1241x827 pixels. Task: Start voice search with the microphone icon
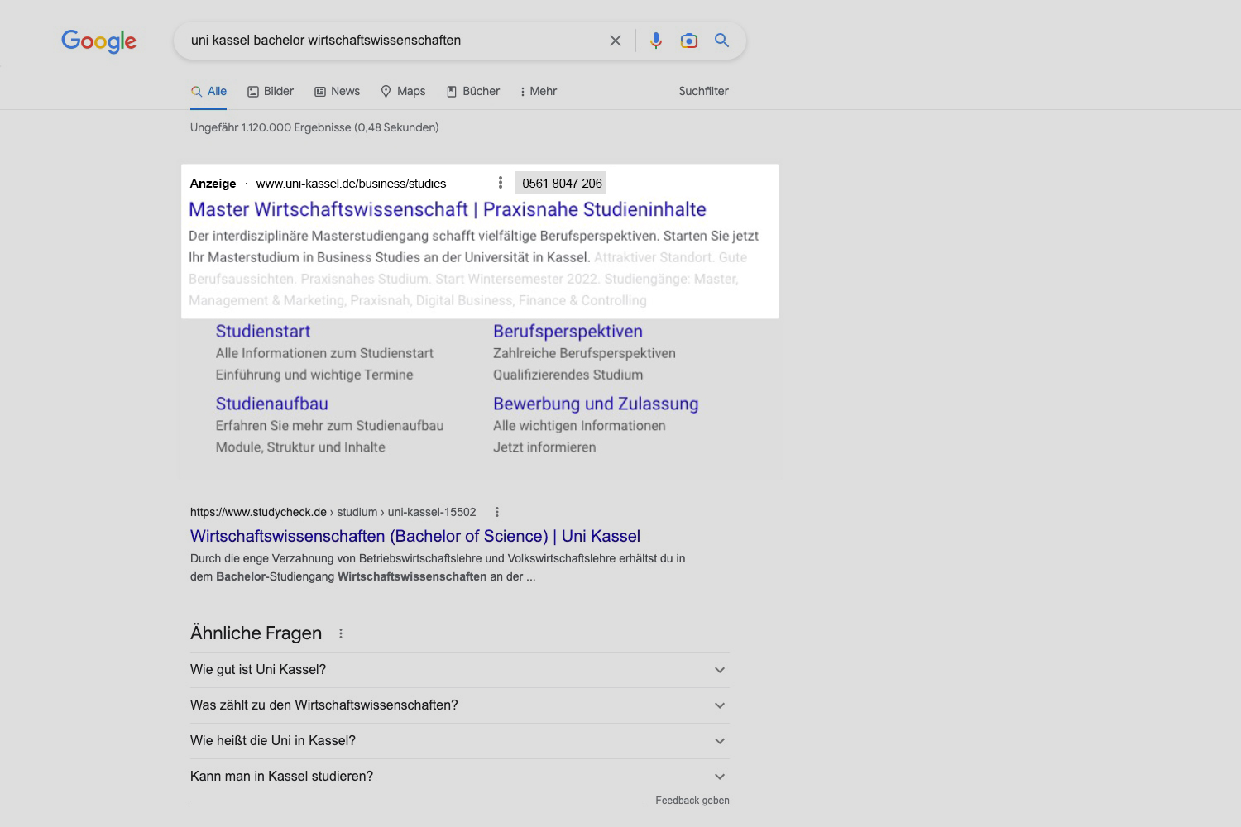click(656, 41)
